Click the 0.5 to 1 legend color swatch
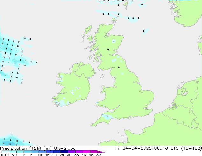This screenshot has height=156, width=202. 13,152
